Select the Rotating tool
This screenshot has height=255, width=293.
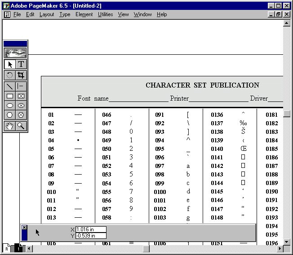coord(10,75)
